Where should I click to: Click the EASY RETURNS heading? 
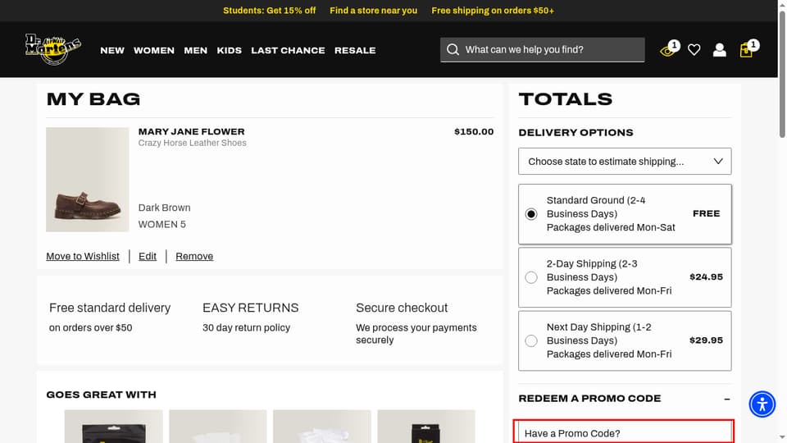tap(251, 308)
